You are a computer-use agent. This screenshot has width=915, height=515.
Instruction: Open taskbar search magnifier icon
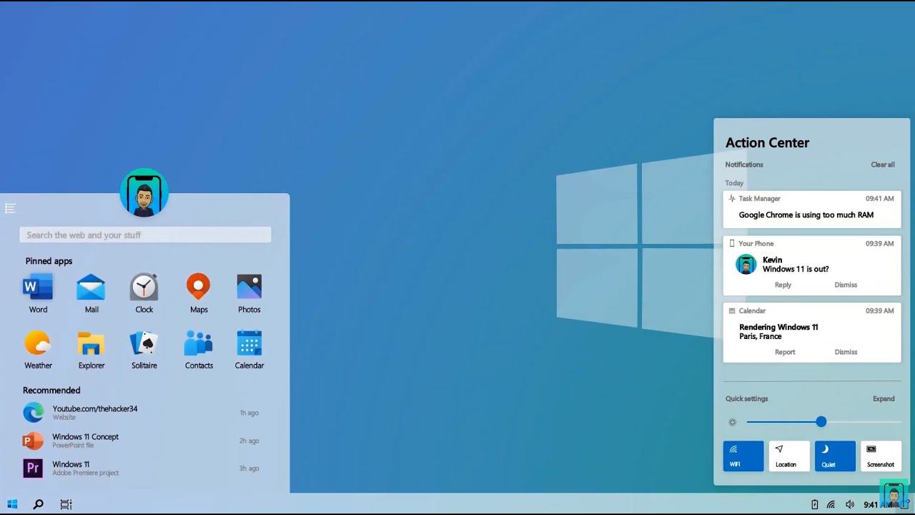[39, 504]
